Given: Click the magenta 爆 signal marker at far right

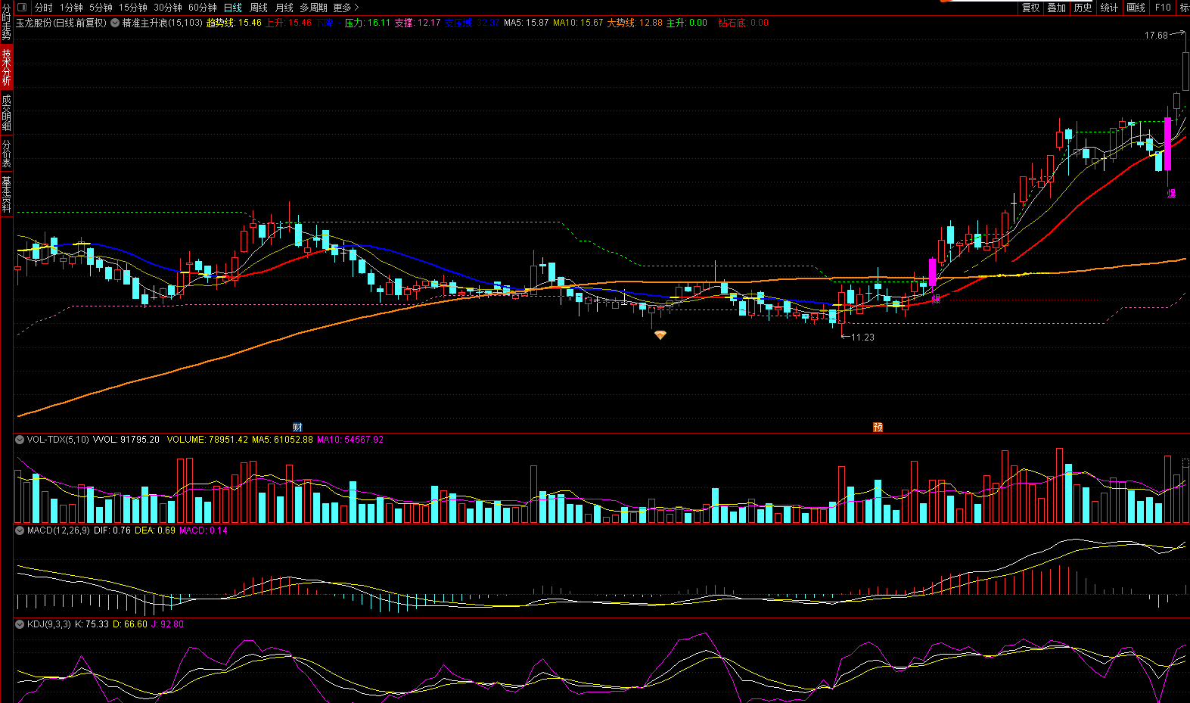Looking at the screenshot, I should (x=1171, y=194).
